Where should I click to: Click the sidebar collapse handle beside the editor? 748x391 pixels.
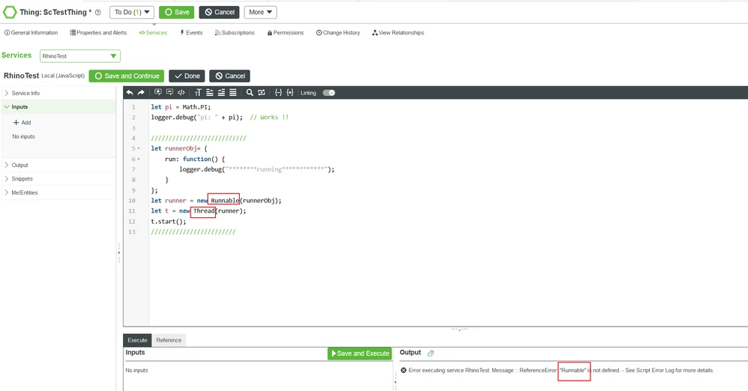(x=118, y=252)
